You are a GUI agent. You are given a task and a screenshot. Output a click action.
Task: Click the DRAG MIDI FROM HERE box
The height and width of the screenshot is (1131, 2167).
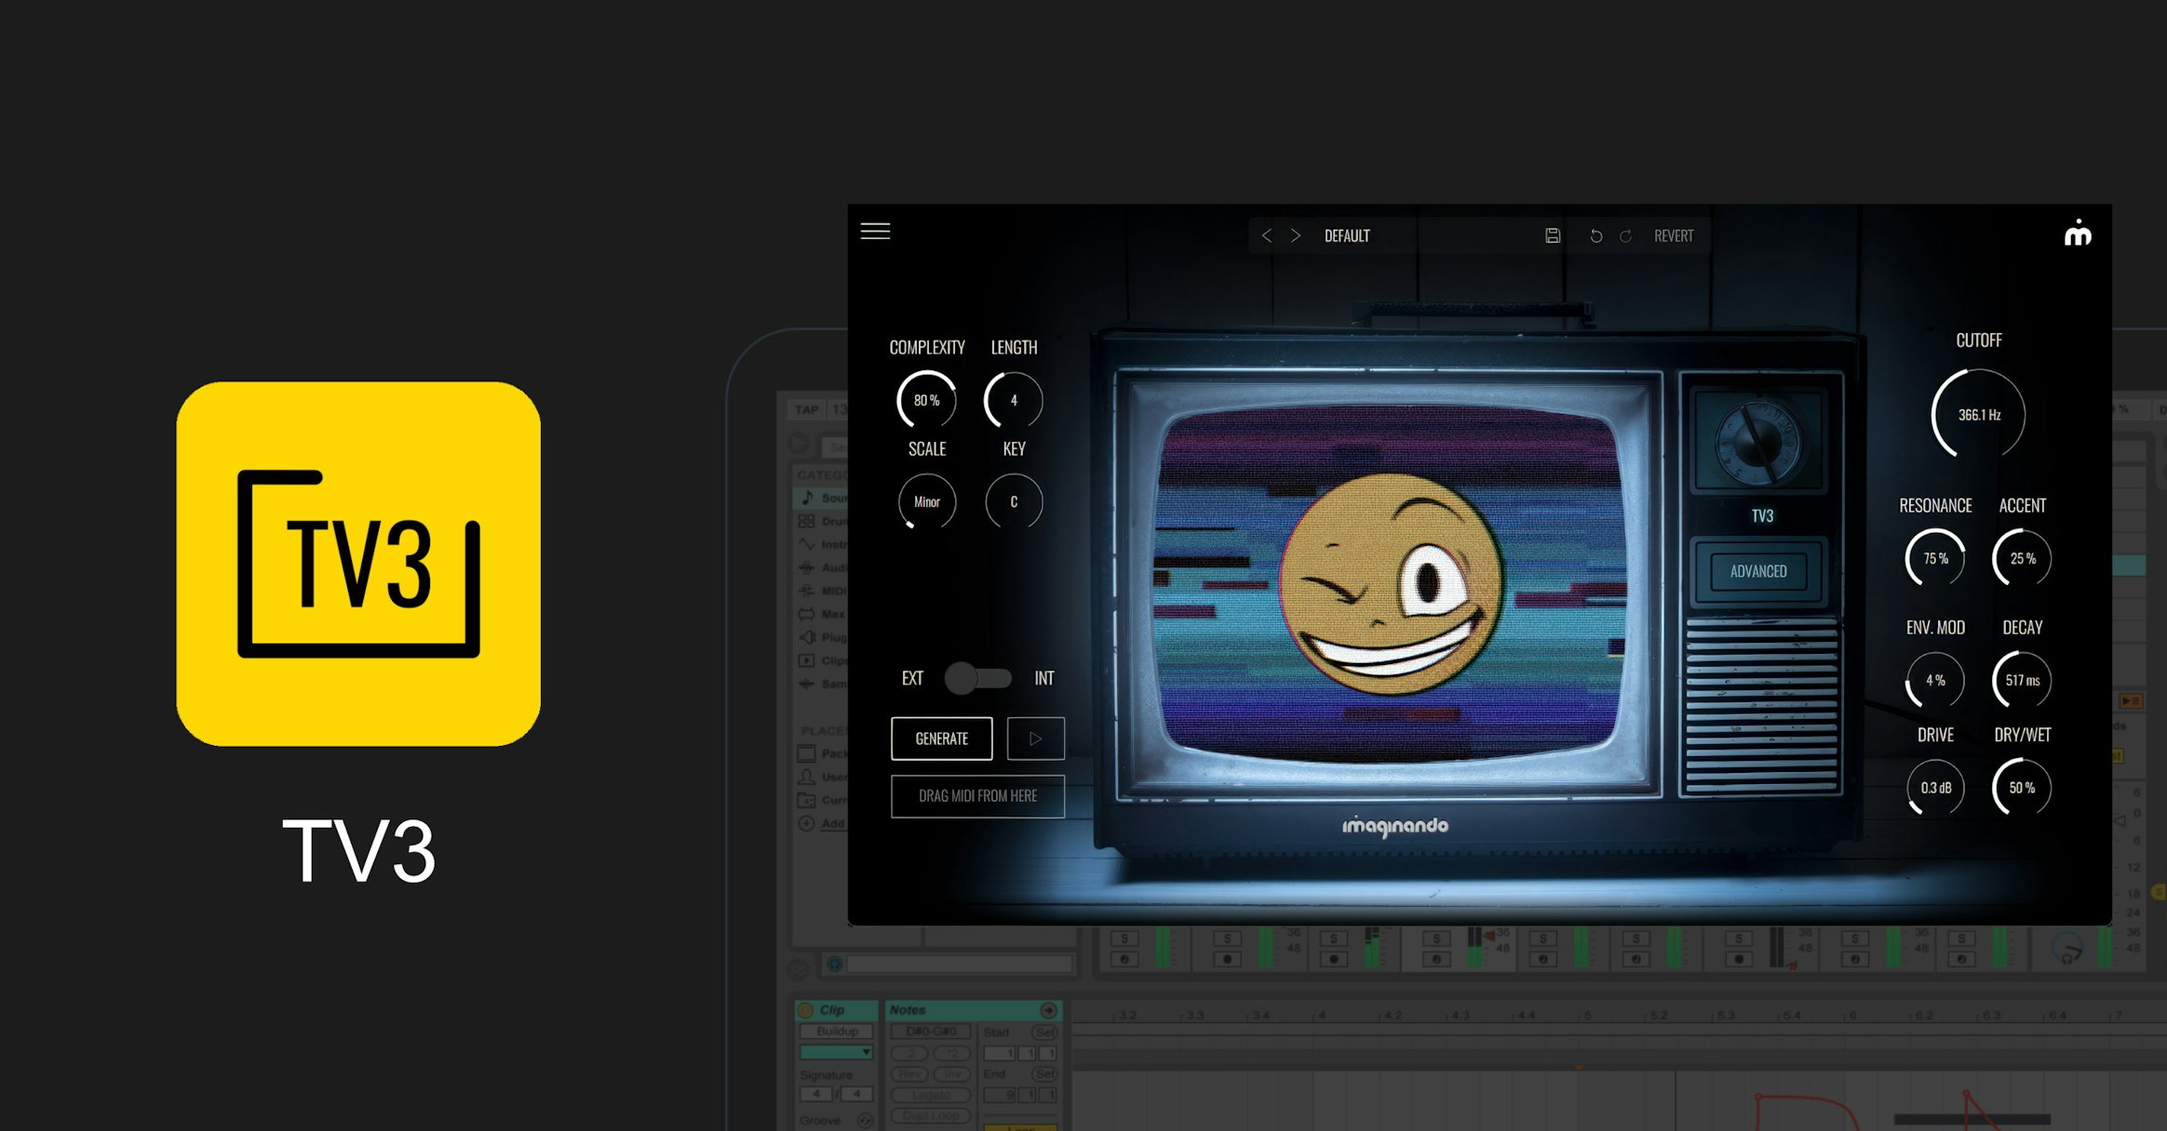click(977, 796)
